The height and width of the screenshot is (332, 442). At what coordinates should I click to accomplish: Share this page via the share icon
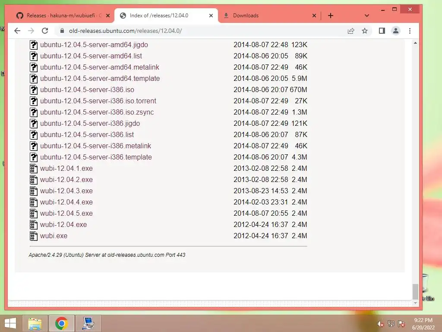tap(351, 31)
